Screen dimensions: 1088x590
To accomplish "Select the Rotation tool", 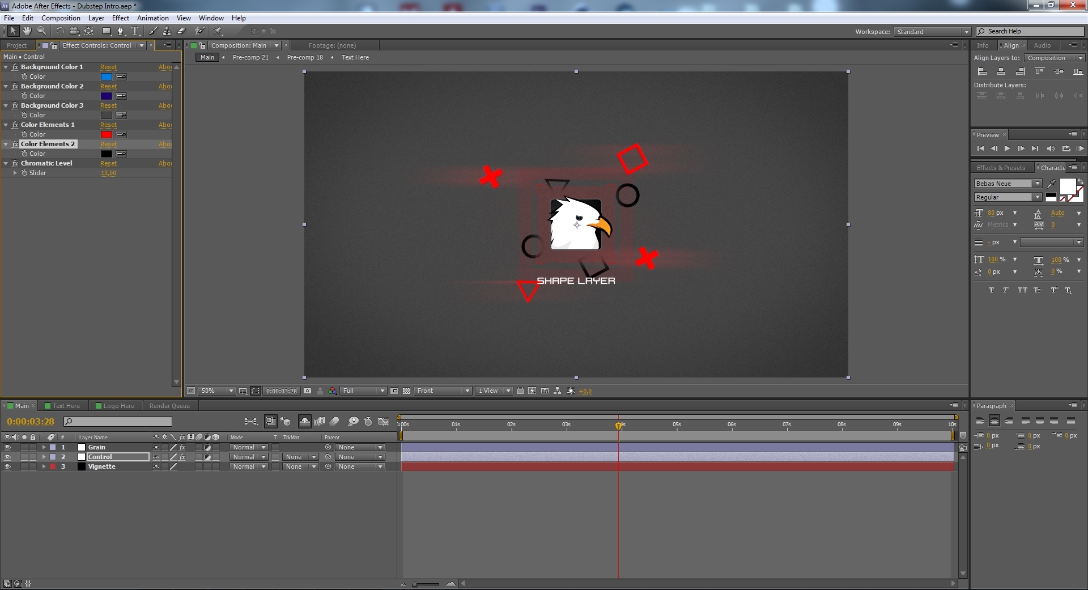I will tap(59, 31).
